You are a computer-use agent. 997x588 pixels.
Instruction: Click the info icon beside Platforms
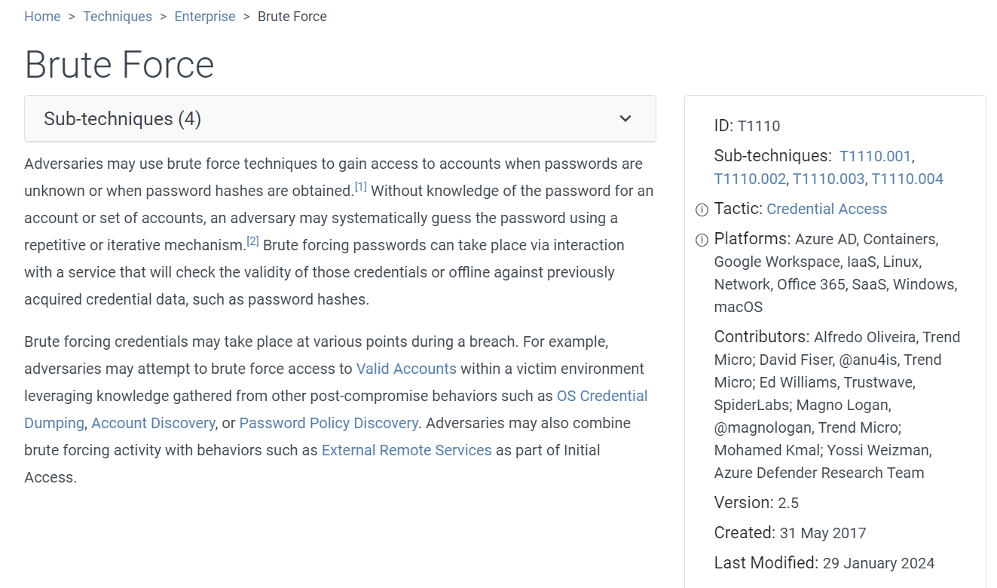click(702, 240)
